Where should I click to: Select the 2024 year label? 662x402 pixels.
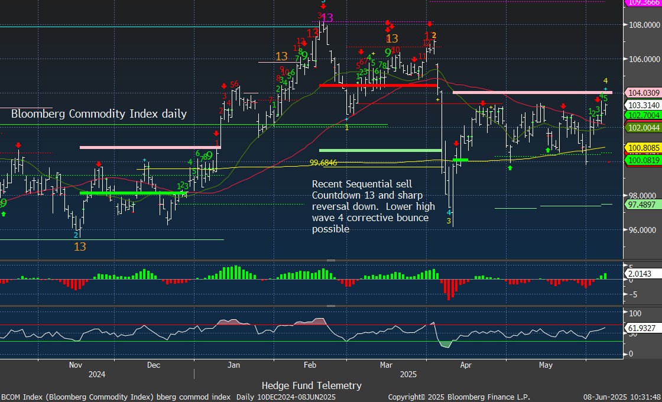click(x=97, y=375)
